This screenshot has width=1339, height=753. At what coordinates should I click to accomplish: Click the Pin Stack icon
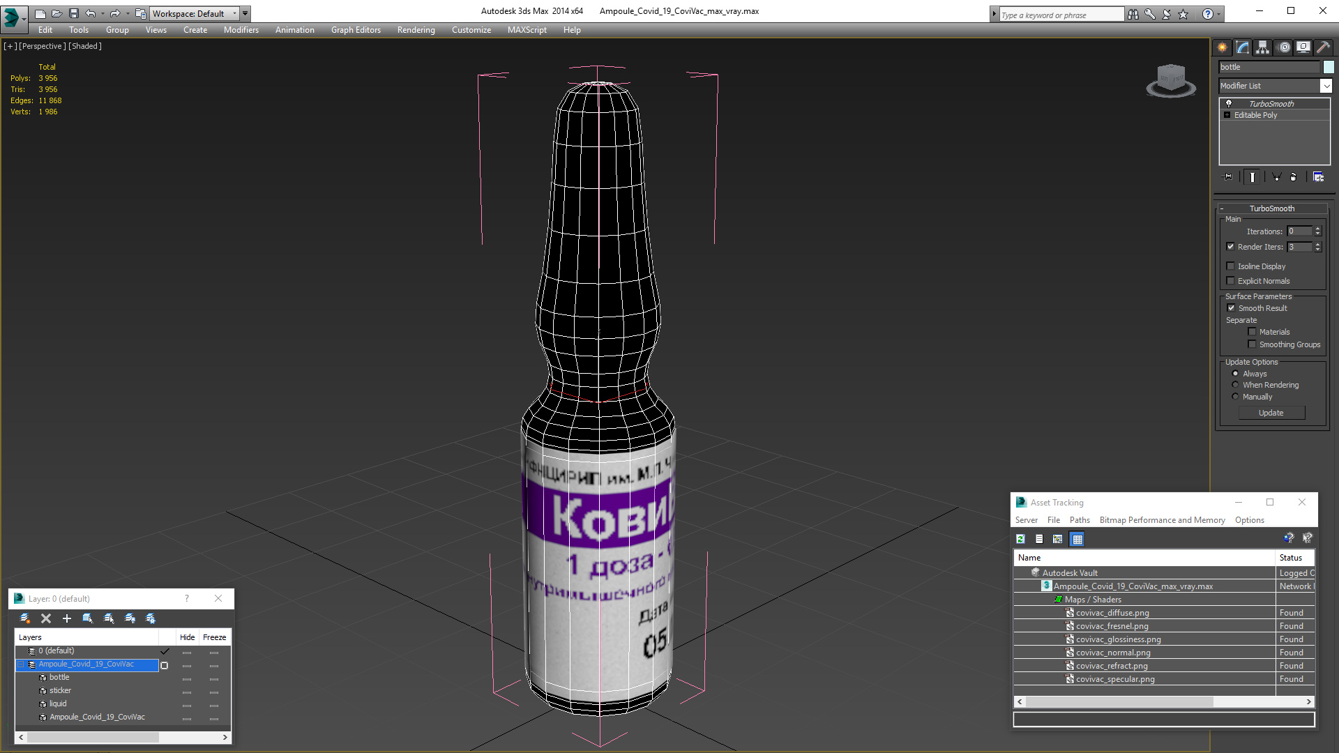1228,177
